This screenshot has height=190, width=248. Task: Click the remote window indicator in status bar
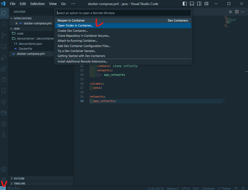click(x=3, y=188)
